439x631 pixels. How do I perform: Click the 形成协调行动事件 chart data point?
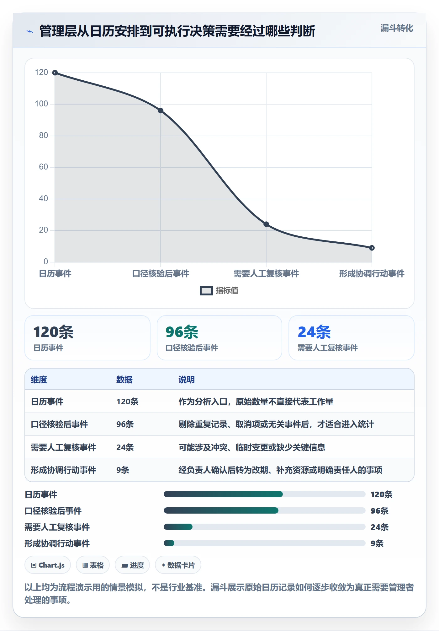[372, 248]
